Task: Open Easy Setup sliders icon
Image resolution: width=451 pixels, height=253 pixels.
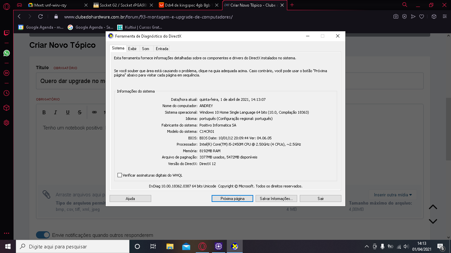Action: (x=444, y=16)
